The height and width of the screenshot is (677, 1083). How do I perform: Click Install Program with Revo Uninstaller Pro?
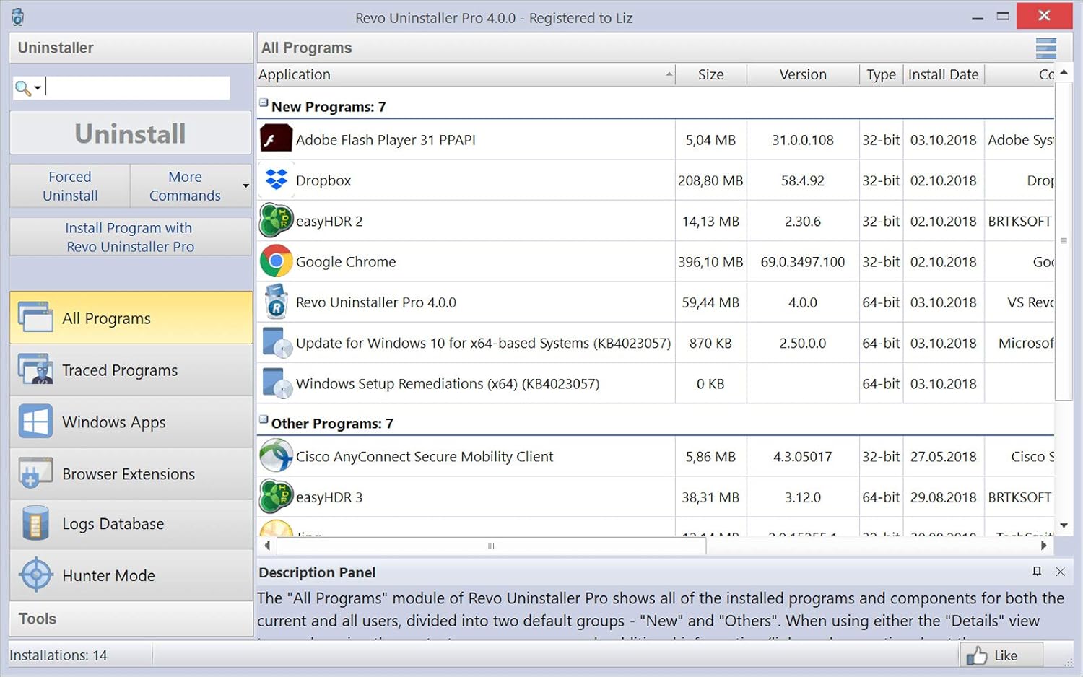click(x=131, y=237)
